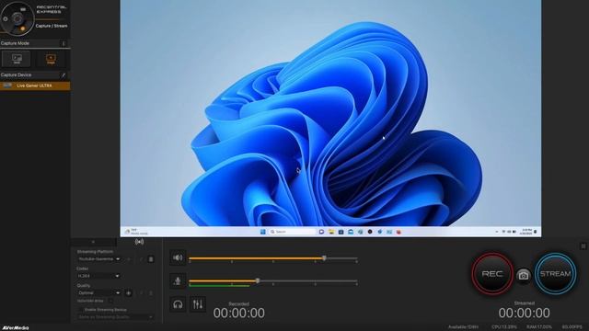Click the 60.00FPS status text
589x331 pixels.
tap(572, 327)
